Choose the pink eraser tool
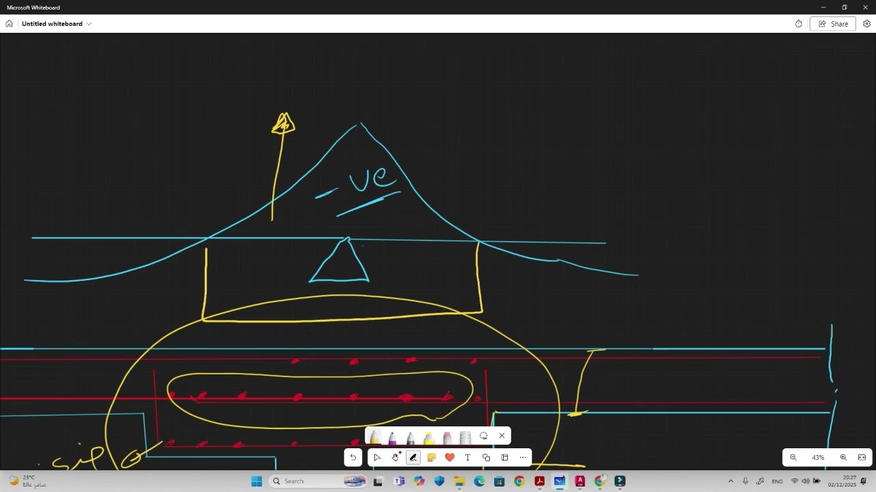The height and width of the screenshot is (492, 876). pyautogui.click(x=447, y=437)
